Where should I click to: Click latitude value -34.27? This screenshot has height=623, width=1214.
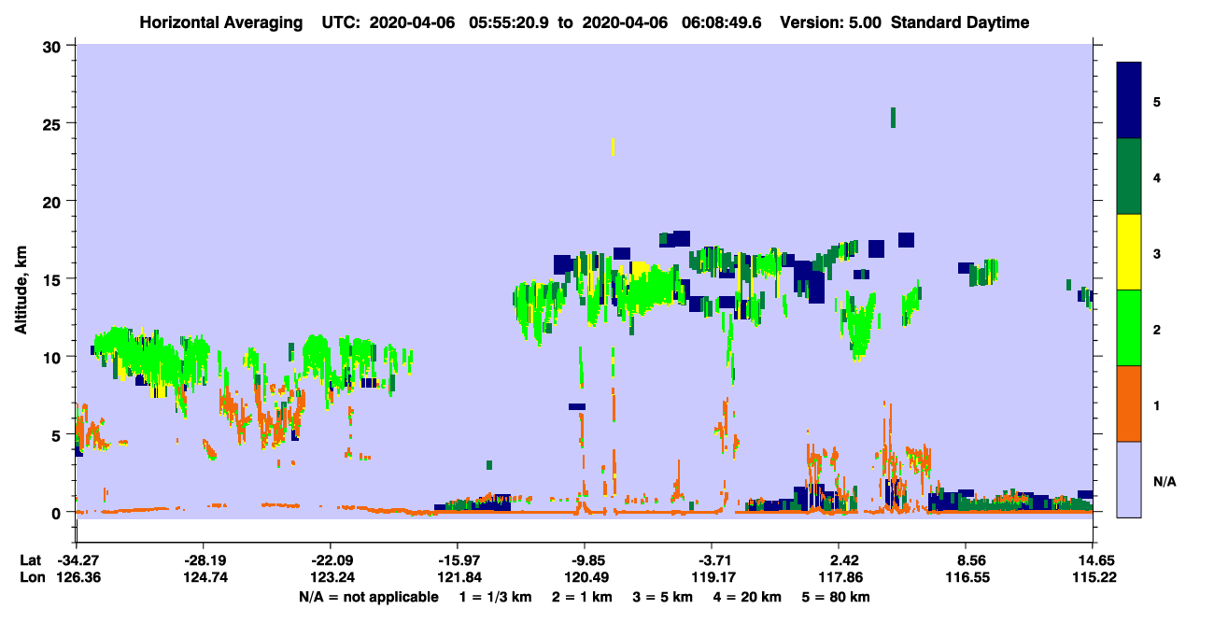[77, 560]
